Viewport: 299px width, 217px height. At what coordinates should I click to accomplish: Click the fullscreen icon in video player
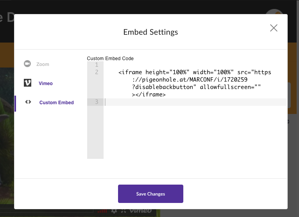pos(124,211)
